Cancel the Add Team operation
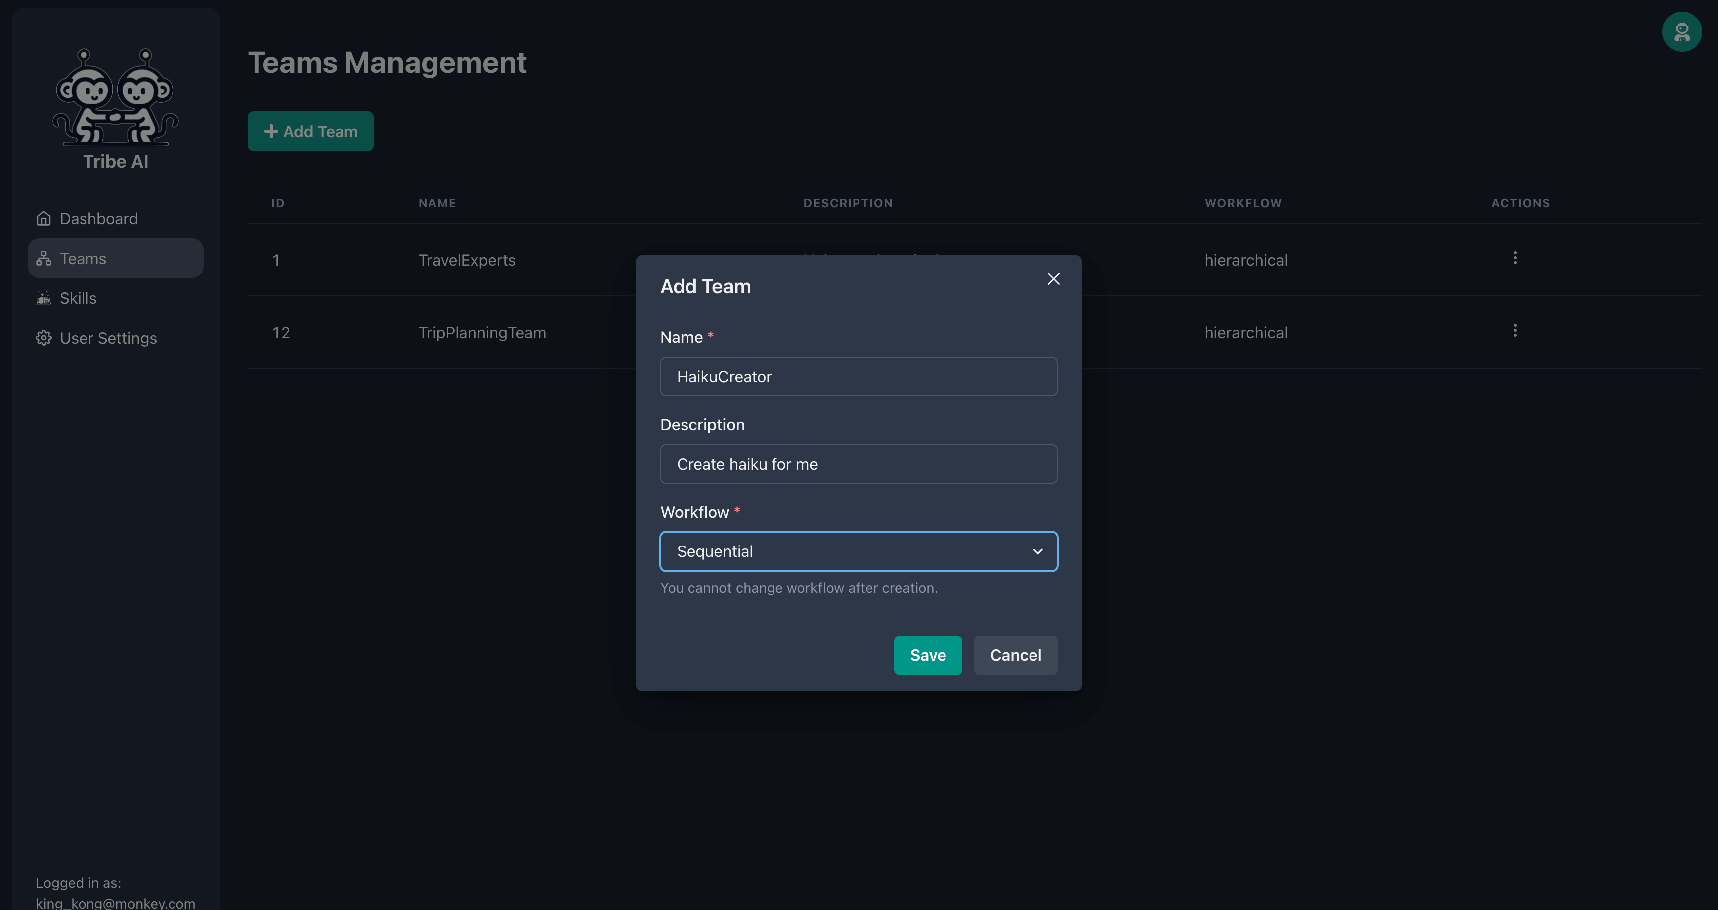 (x=1016, y=654)
